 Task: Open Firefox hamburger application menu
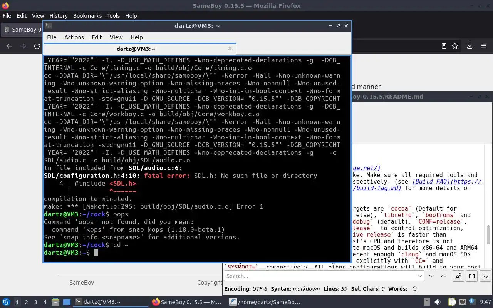click(x=484, y=46)
